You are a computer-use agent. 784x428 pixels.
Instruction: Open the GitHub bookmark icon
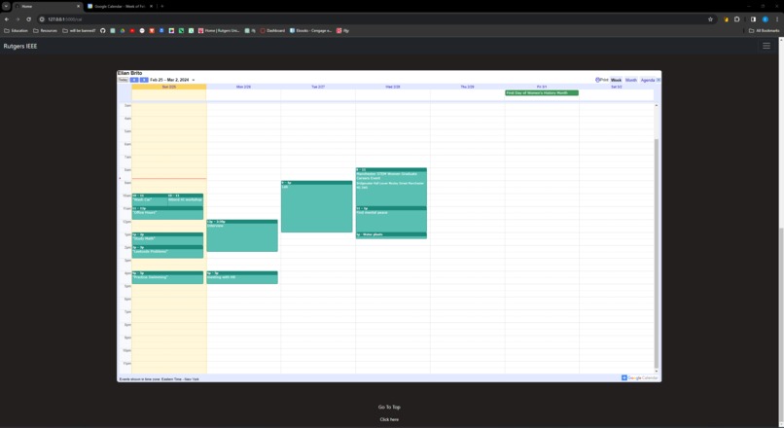pos(102,30)
